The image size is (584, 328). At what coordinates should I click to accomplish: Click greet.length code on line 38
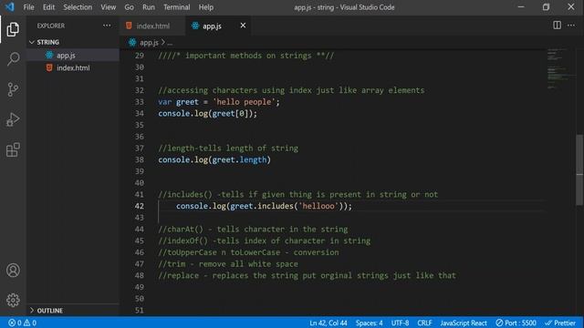coord(239,160)
